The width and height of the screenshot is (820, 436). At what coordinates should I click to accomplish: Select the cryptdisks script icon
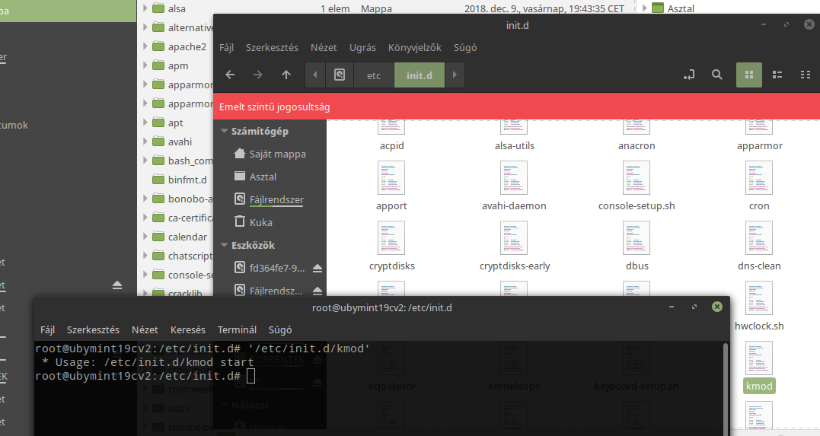coord(391,238)
